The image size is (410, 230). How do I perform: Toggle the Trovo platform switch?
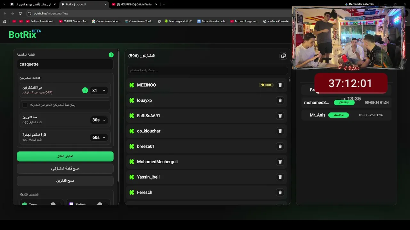pyautogui.click(x=56, y=204)
